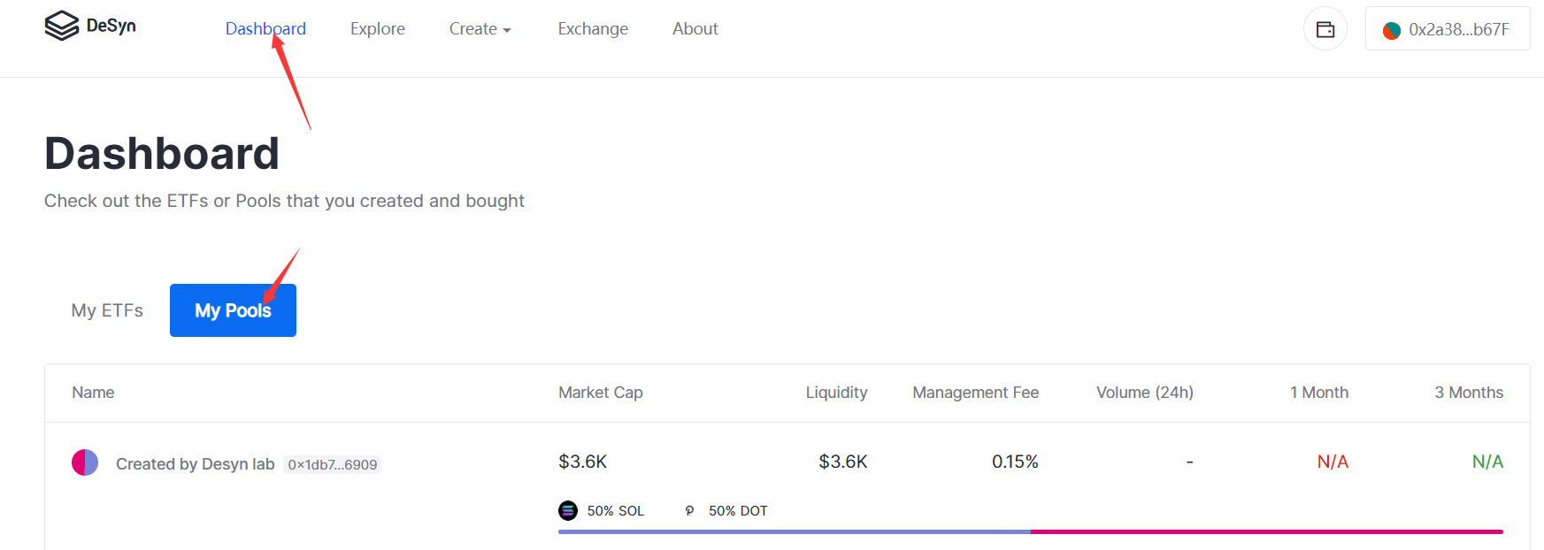Viewport: 1544px width, 550px height.
Task: Click the Management Fee column header
Action: pyautogui.click(x=975, y=393)
